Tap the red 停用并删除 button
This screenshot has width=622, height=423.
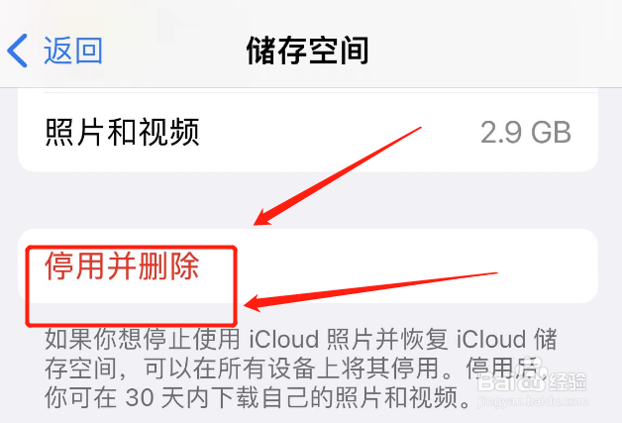point(122,265)
